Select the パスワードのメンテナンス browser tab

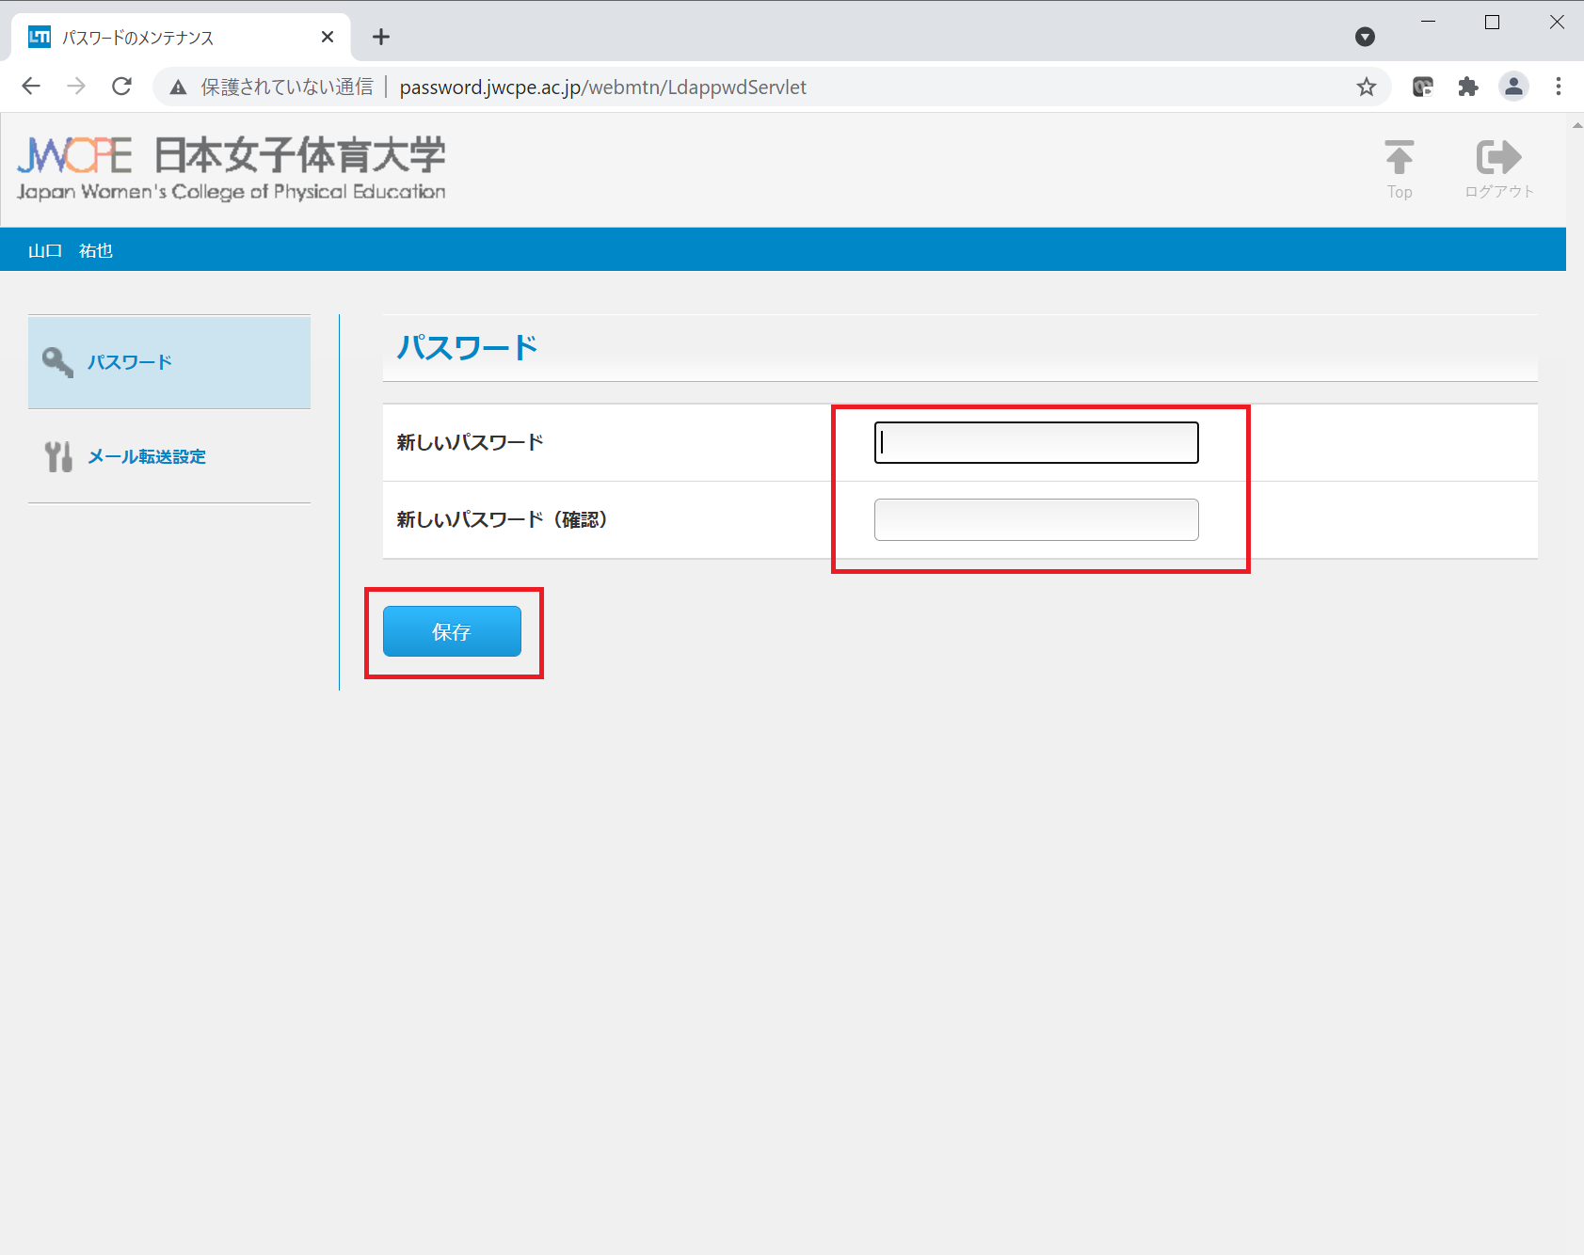click(x=181, y=38)
